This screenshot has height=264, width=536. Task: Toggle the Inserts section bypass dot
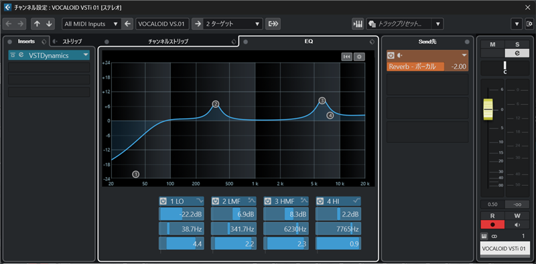(x=9, y=41)
